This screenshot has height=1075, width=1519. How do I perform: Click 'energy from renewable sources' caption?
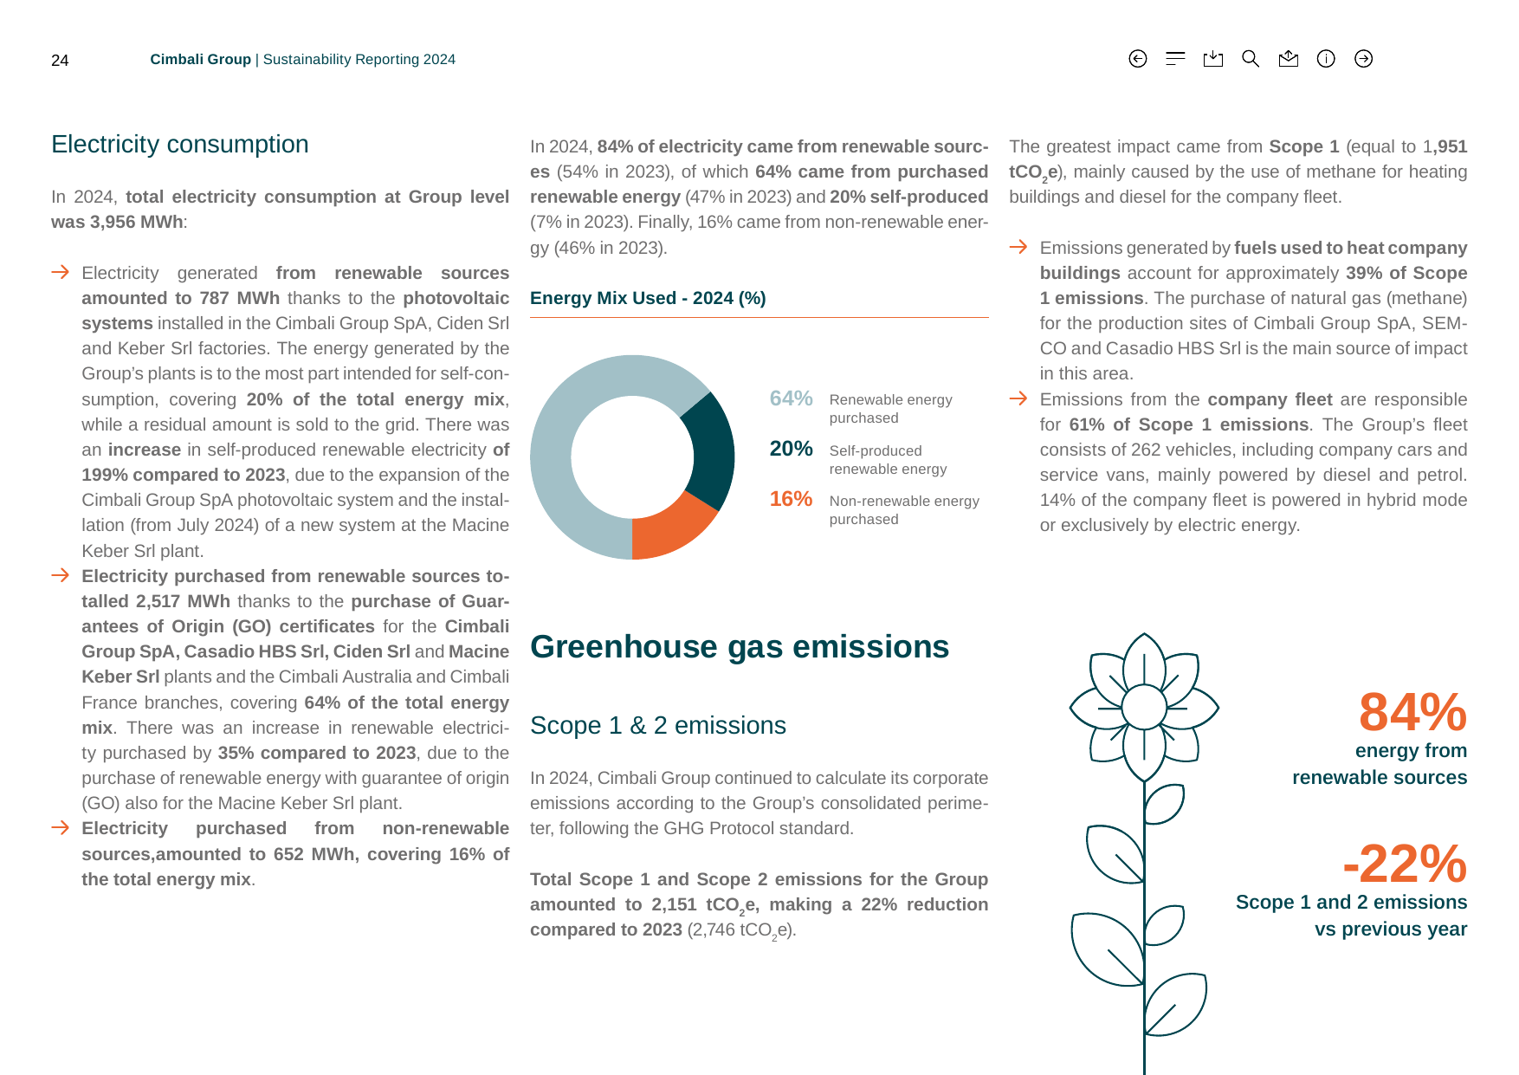[1380, 764]
